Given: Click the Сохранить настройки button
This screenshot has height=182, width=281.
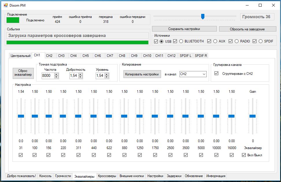Looking at the screenshot, I should (184, 29).
